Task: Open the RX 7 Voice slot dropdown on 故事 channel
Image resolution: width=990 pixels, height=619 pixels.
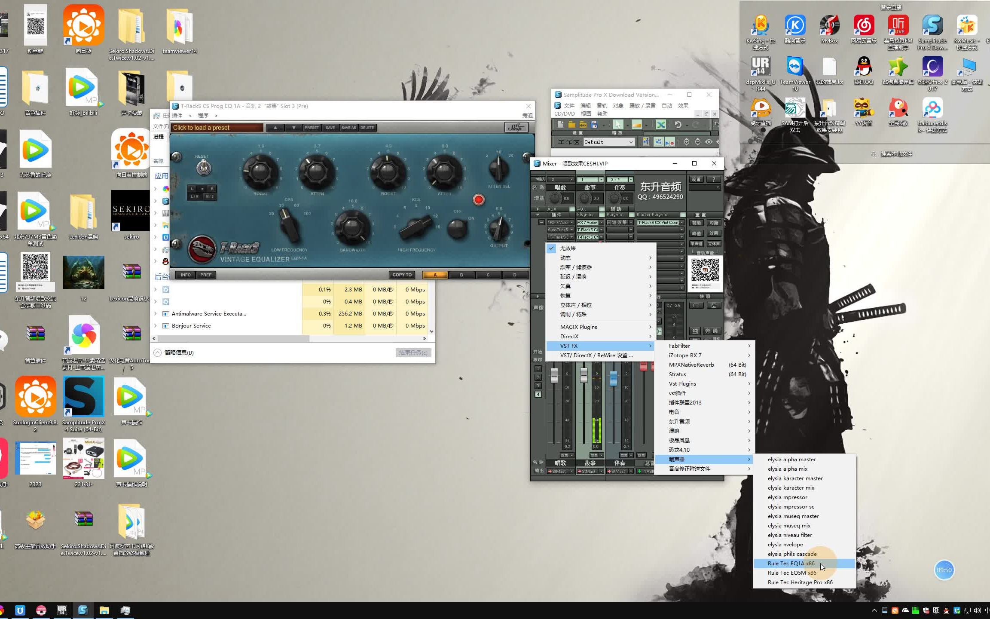Action: [601, 223]
